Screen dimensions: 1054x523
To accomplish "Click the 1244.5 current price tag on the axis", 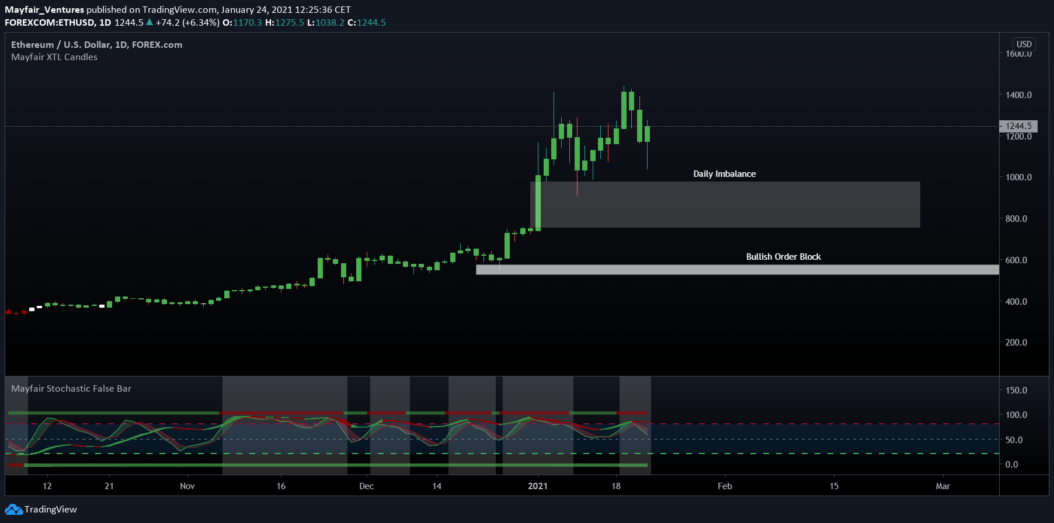I will pos(1018,126).
